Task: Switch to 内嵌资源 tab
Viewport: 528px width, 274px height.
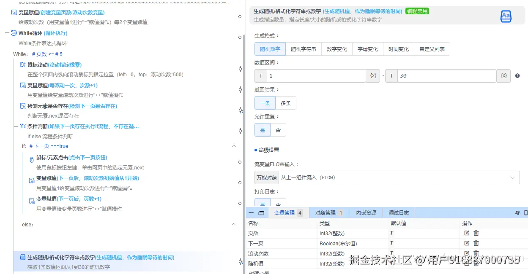Action: point(366,213)
